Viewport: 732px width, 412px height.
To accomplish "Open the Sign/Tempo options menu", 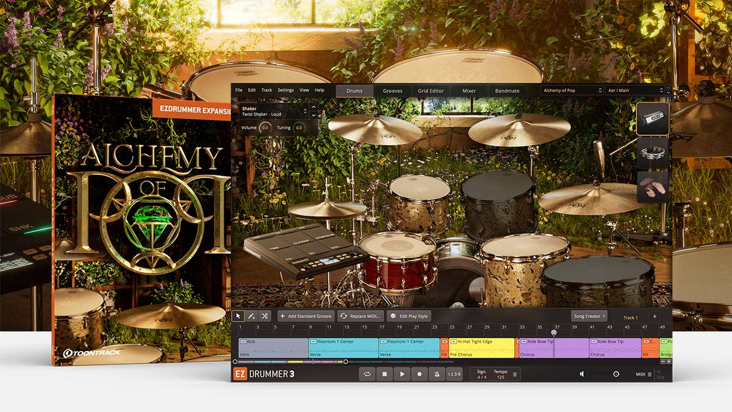I will [515, 374].
